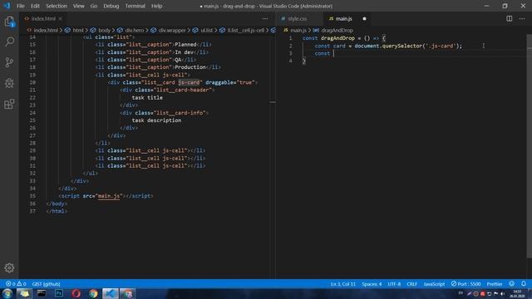Screen dimensions: 532x299
Task: Click line number 20 in index.html
Action: tap(32, 82)
